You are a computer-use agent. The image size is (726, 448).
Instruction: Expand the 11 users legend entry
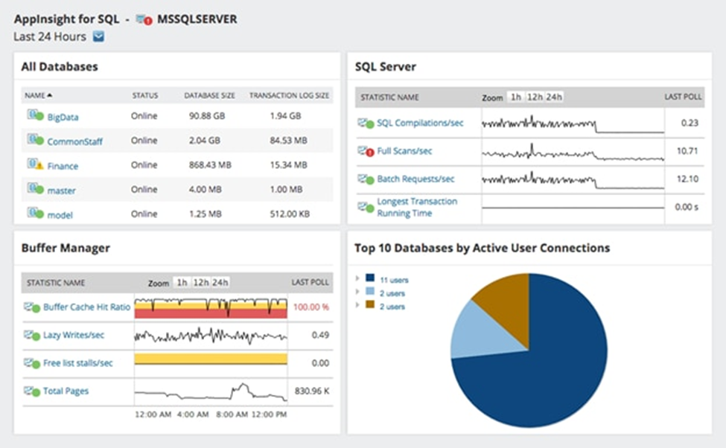[357, 278]
